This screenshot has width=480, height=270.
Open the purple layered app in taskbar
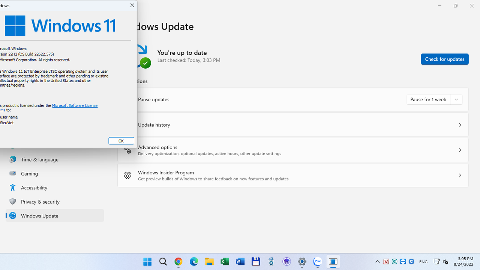point(287,262)
